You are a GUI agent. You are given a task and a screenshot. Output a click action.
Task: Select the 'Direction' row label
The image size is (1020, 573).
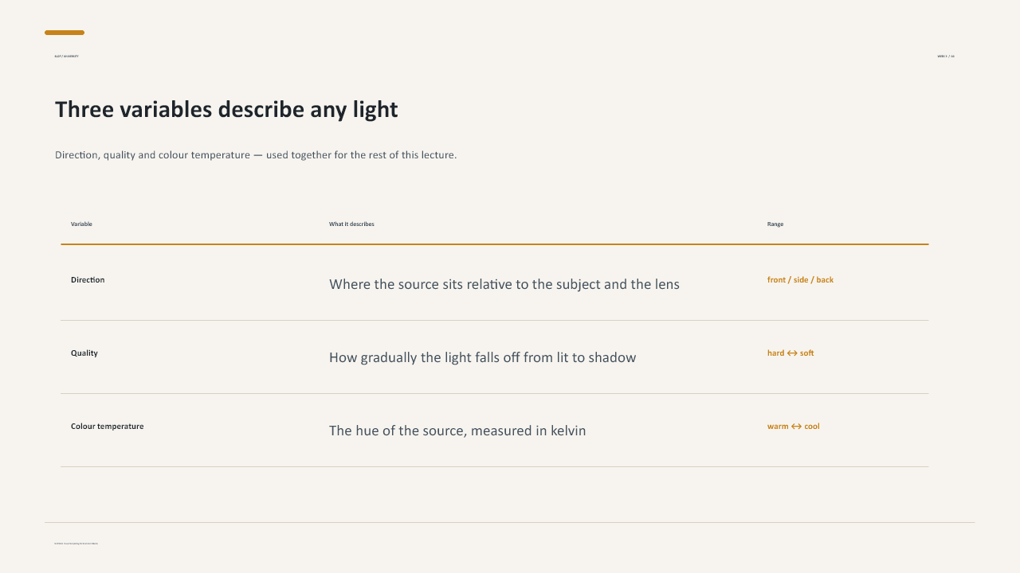(88, 280)
